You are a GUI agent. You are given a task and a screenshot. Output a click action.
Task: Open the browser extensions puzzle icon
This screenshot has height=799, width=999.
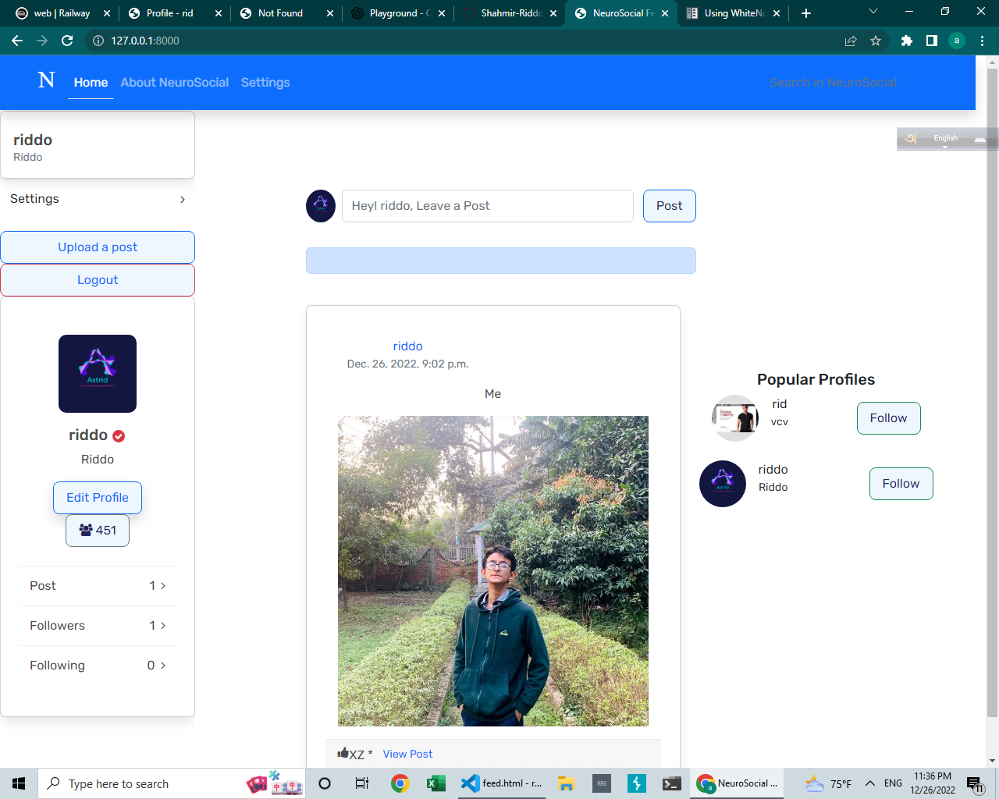pyautogui.click(x=907, y=41)
